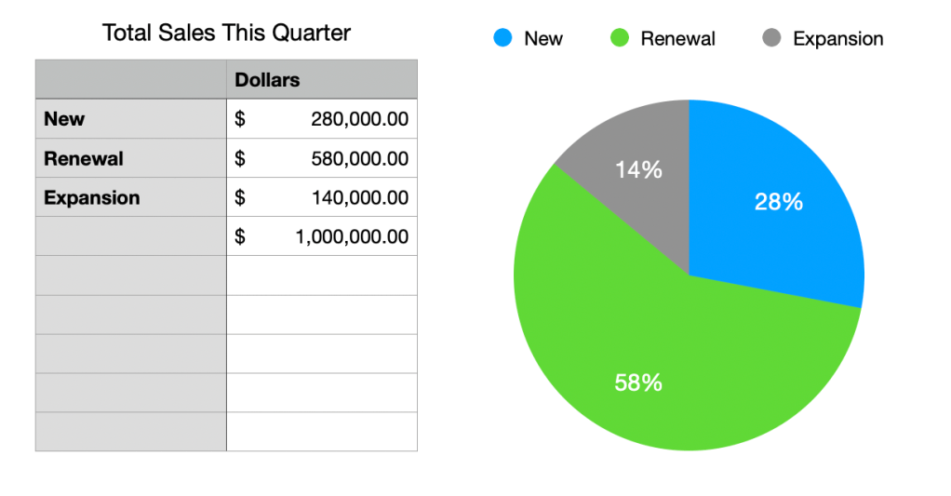
Task: Select the Renewal row header cell
Action: click(130, 158)
